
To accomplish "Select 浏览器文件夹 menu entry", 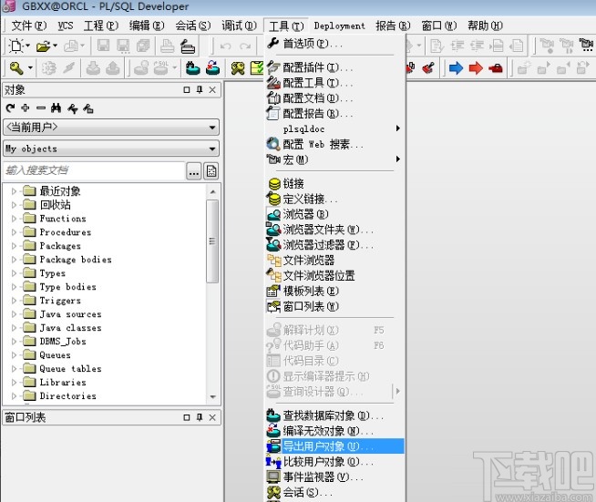I will [x=334, y=230].
